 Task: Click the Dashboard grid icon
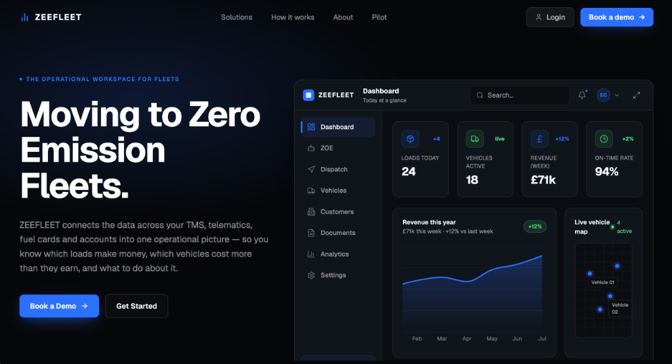pyautogui.click(x=311, y=127)
